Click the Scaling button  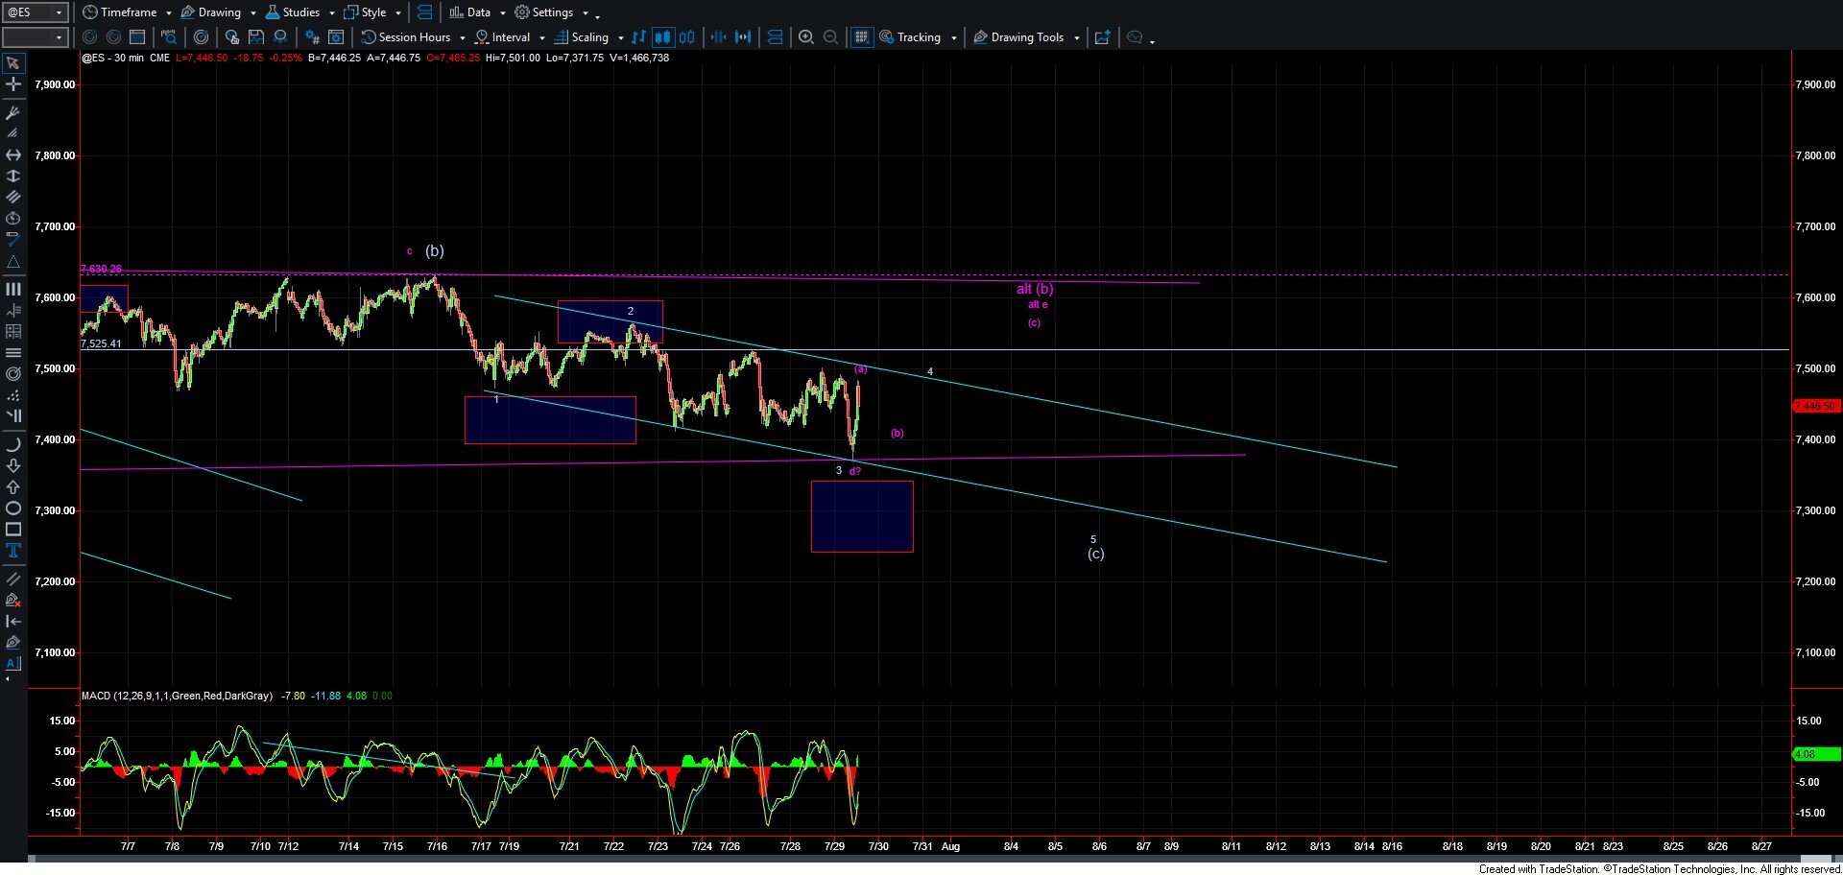coord(582,37)
